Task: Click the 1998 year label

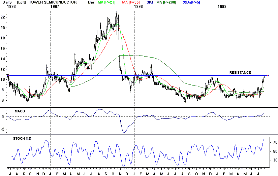Action: [x=138, y=7]
